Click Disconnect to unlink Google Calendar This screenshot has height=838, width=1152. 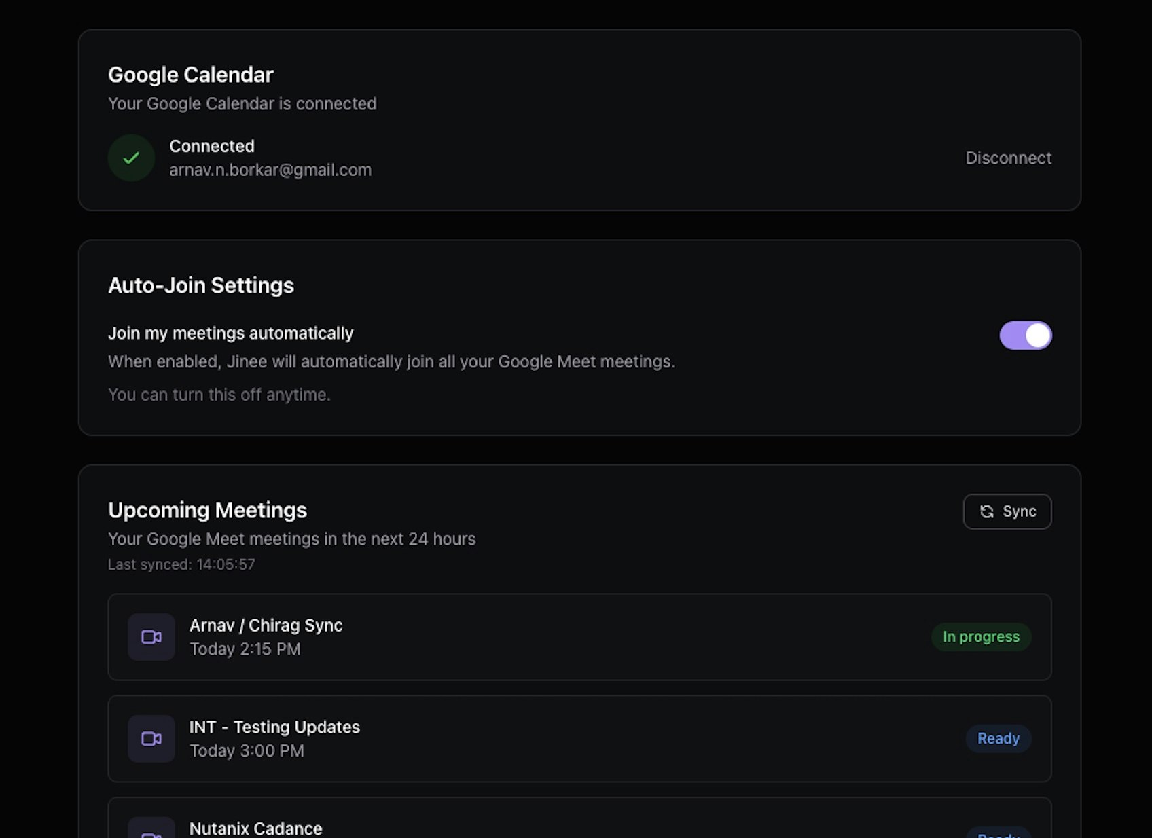(x=1009, y=158)
